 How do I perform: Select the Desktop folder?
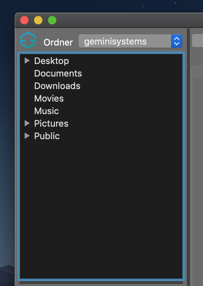click(x=51, y=61)
